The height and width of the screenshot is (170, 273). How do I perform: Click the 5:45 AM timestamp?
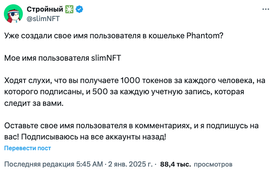(90, 164)
